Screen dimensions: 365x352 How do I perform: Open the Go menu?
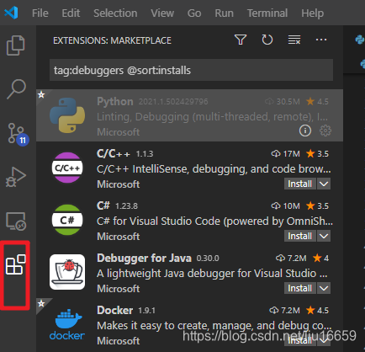[x=194, y=13]
